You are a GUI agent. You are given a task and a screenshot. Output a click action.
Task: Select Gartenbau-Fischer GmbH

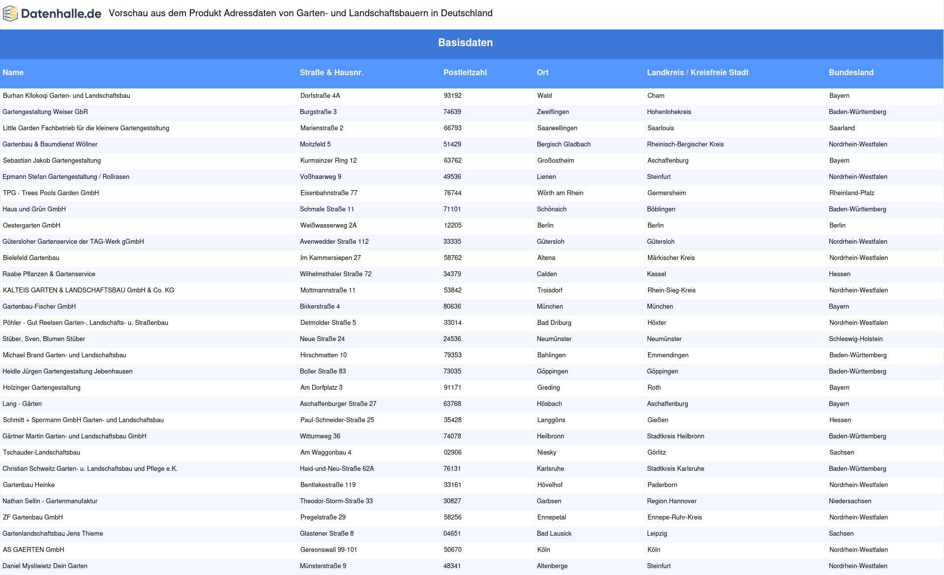pos(39,307)
